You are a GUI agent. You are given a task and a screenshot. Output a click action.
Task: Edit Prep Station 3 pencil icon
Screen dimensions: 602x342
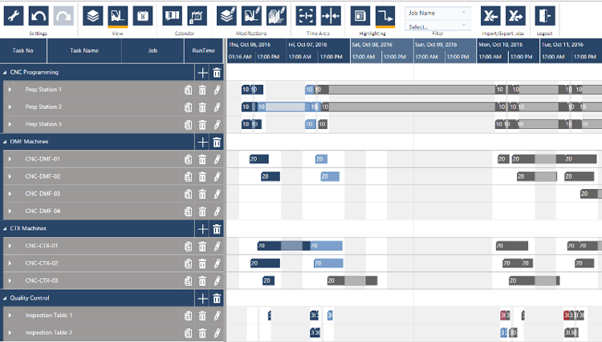point(217,124)
